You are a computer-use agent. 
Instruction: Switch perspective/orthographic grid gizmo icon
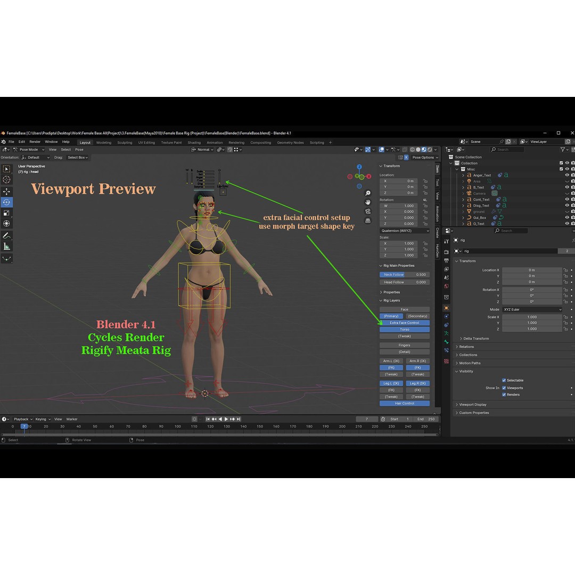[x=368, y=221]
